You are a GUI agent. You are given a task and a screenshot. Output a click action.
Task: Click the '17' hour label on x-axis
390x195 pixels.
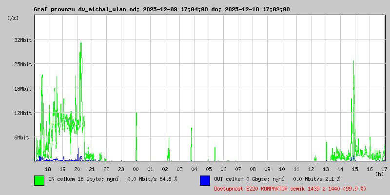(384, 169)
